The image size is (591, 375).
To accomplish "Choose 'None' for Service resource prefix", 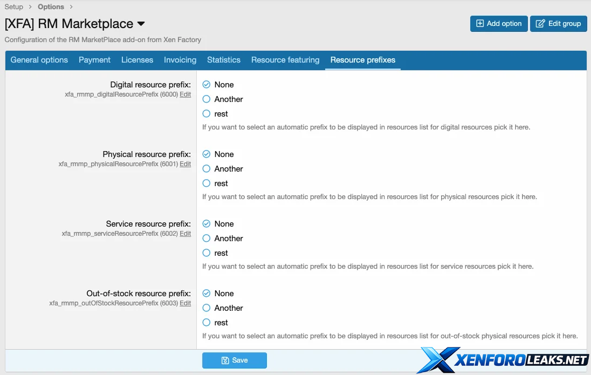I will [207, 224].
